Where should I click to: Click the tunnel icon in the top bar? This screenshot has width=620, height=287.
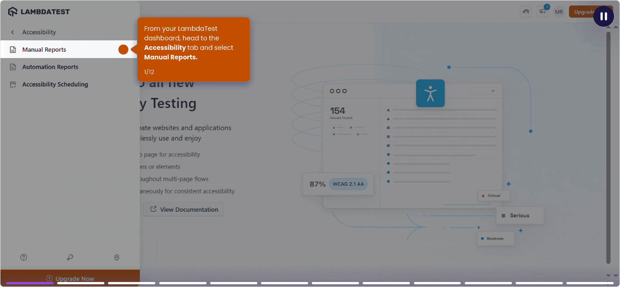(526, 12)
